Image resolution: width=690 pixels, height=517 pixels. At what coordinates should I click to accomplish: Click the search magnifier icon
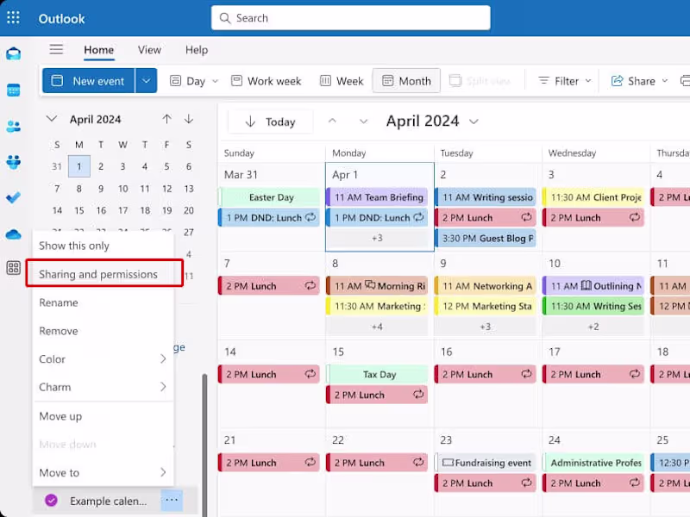click(225, 18)
